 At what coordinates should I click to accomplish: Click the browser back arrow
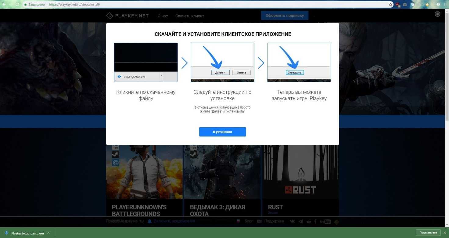[4, 5]
